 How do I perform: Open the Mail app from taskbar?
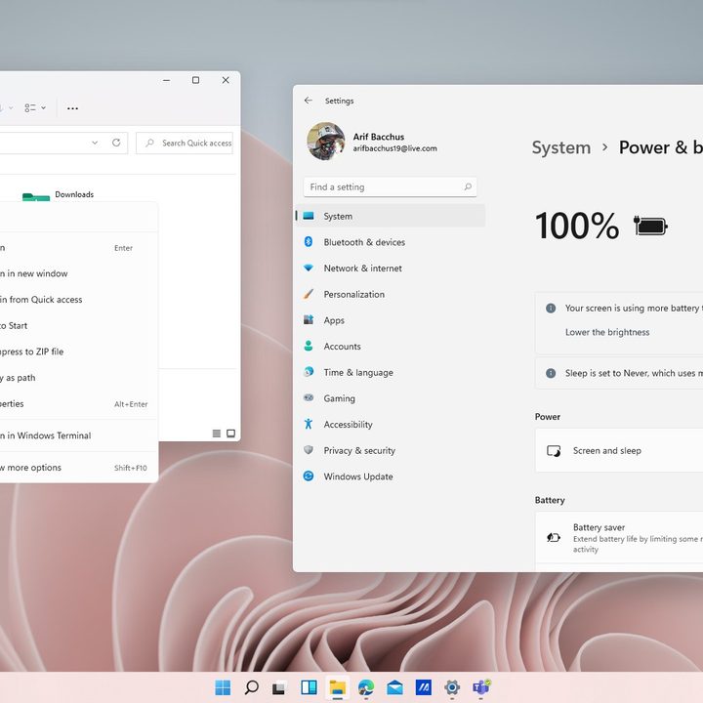coord(394,687)
